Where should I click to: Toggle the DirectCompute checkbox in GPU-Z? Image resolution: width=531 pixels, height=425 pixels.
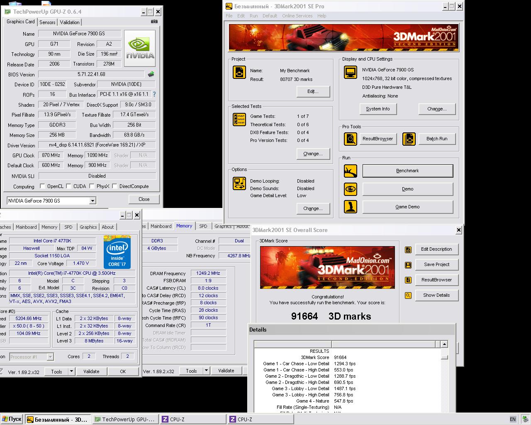[x=114, y=186]
